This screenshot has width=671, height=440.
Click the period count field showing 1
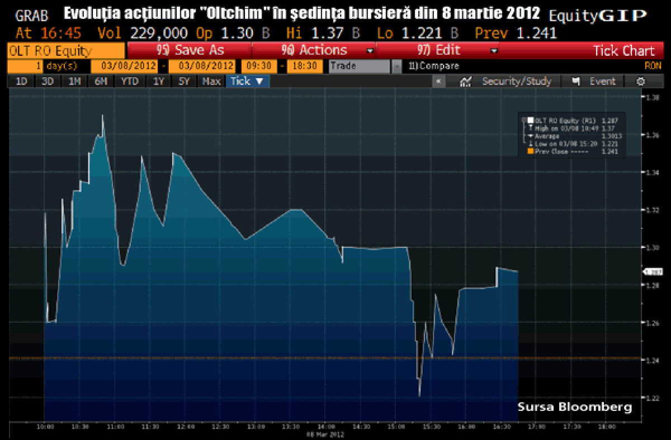click(x=26, y=66)
